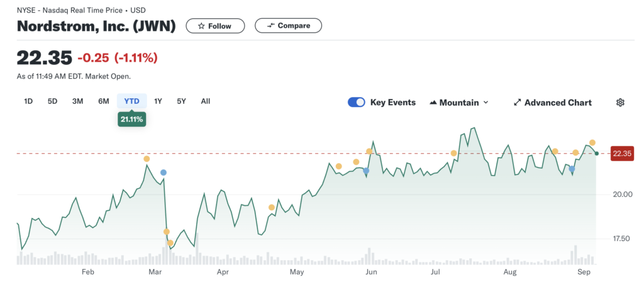Show the 1Y chart range
Viewport: 644px width, 289px height.
click(158, 101)
